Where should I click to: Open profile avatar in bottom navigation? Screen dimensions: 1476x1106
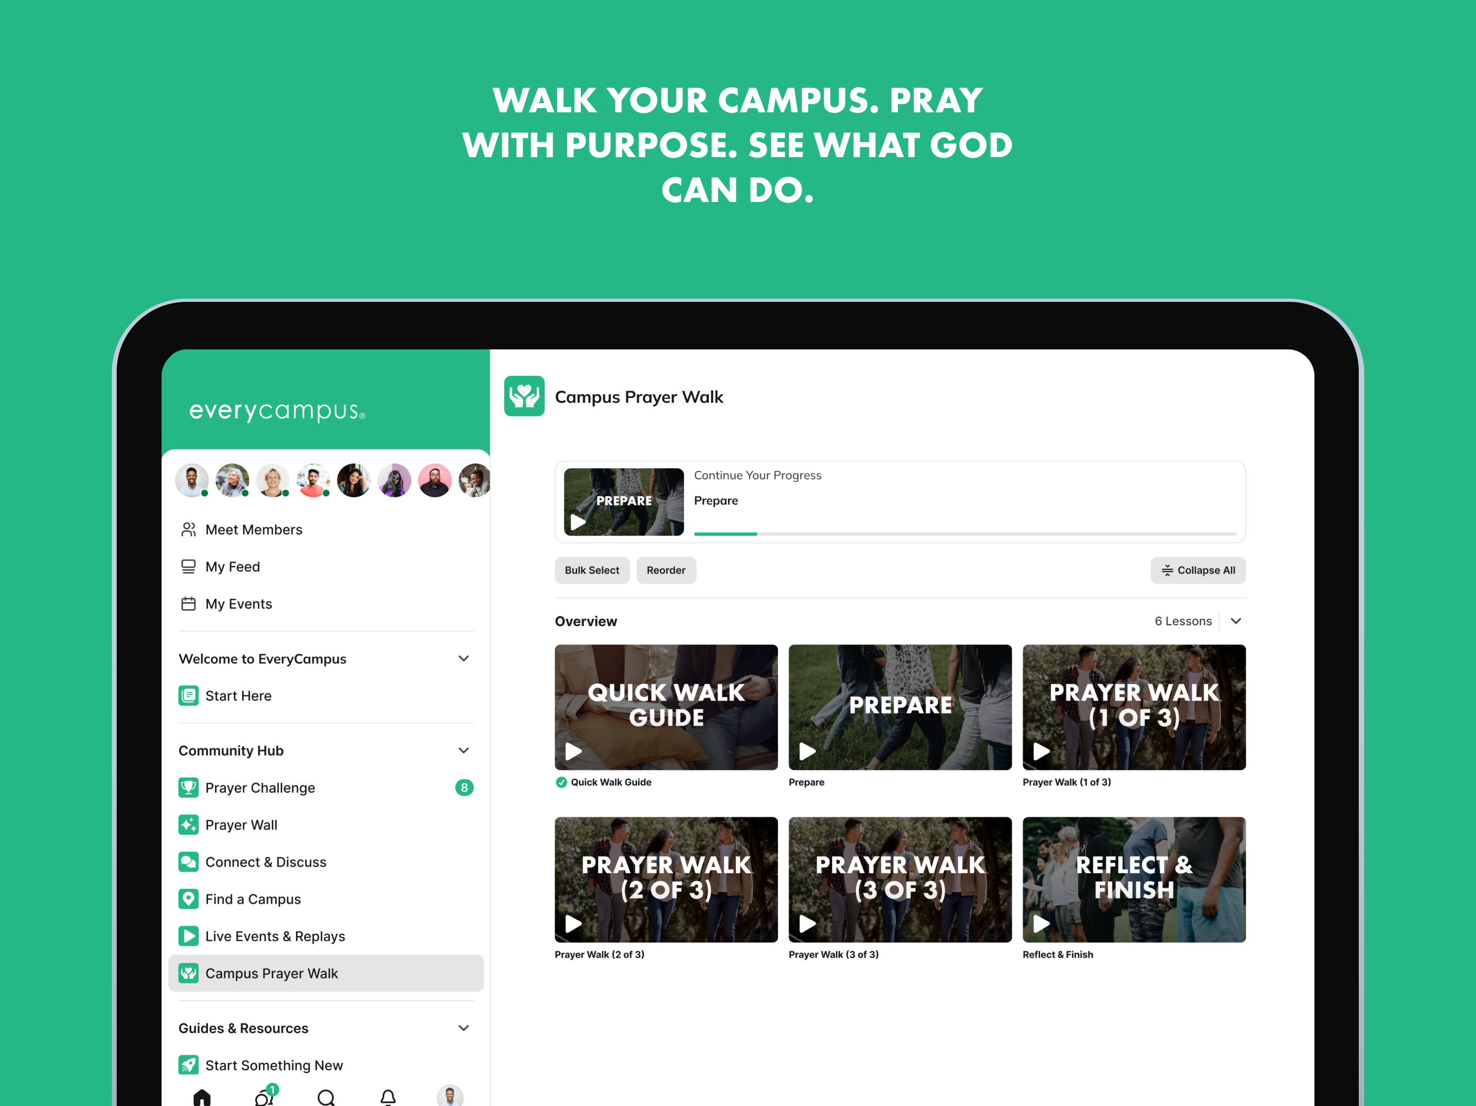pyautogui.click(x=449, y=1096)
